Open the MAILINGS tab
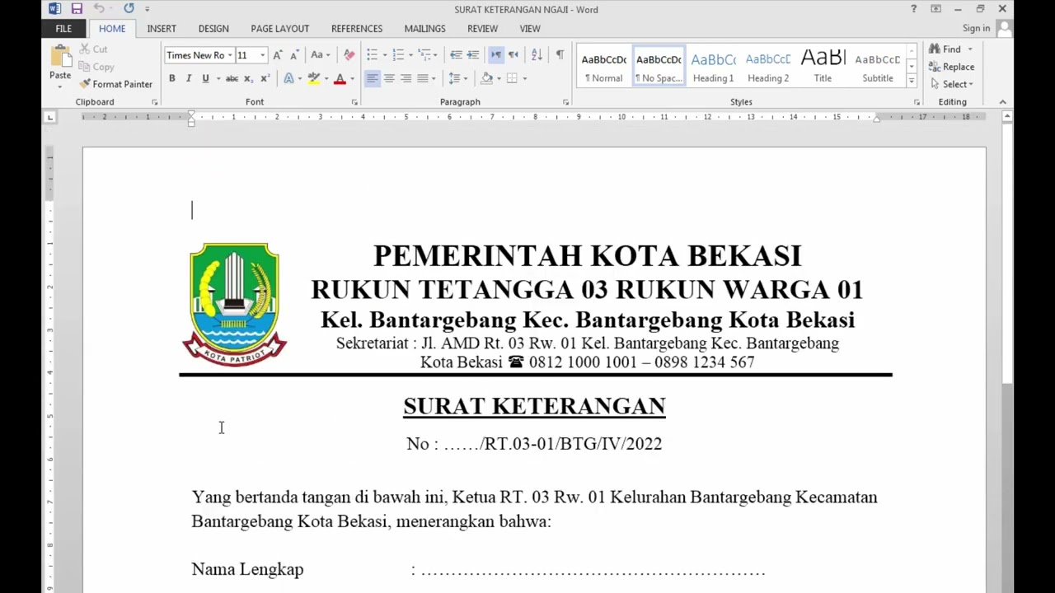 424,29
